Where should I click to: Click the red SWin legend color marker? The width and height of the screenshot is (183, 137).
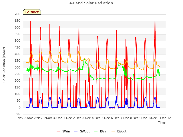coord(58,132)
